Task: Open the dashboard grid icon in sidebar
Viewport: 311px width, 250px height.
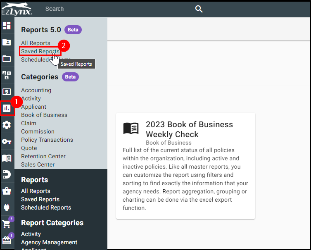Action: 7,26
